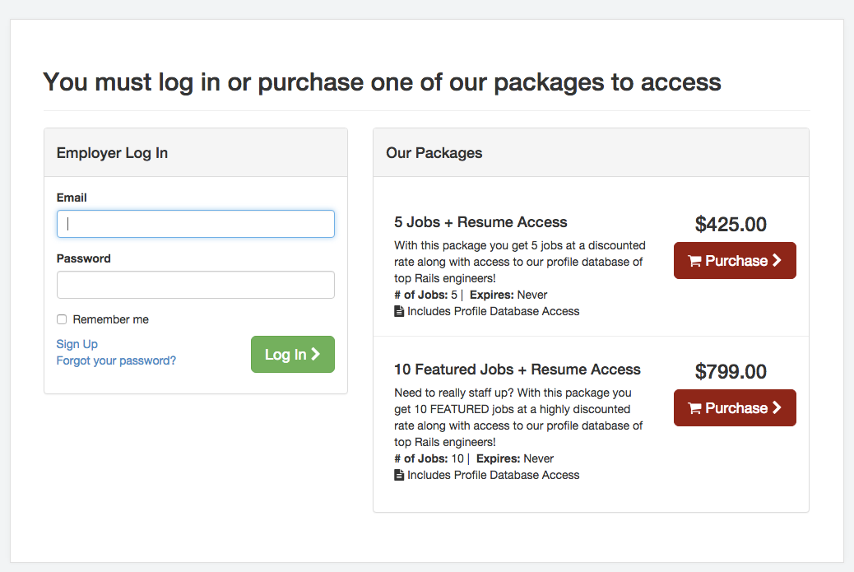Click the $425.00 price label
Viewport: 854px width, 572px height.
[x=731, y=224]
